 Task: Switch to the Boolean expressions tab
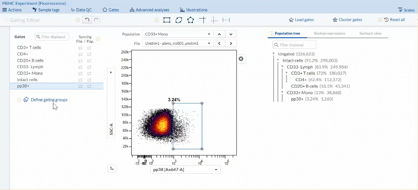coord(329,34)
